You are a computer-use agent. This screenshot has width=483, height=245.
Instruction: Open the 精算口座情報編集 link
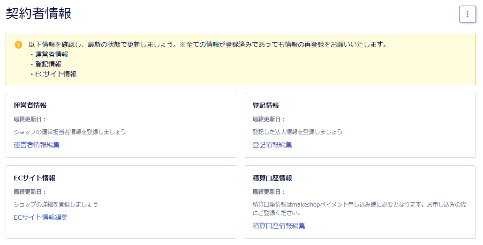pos(279,226)
